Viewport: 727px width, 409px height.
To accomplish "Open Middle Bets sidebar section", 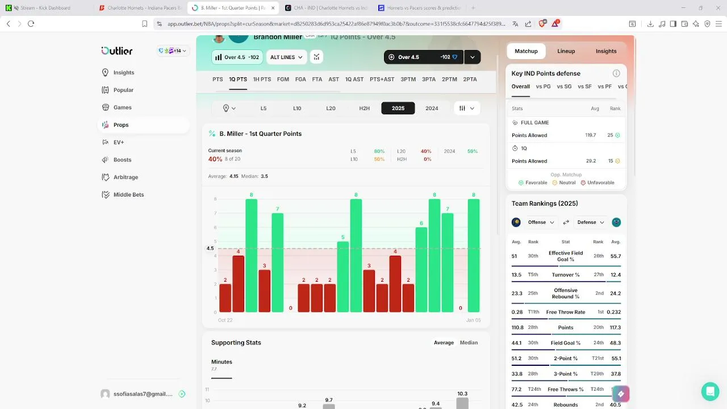I will (x=123, y=195).
